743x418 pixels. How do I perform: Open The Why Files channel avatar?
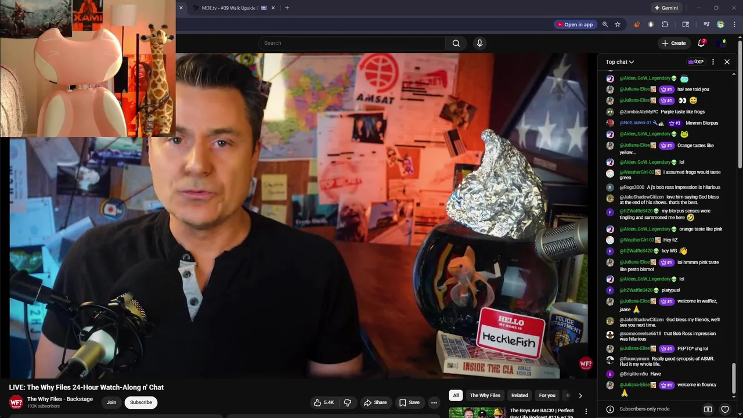pos(16,402)
